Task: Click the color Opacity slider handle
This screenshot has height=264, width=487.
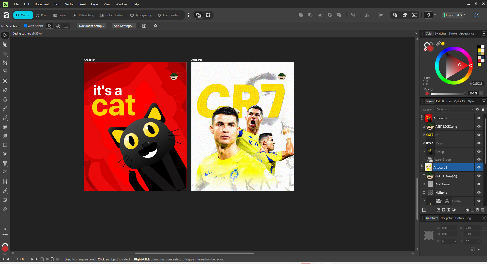Action: [465, 94]
